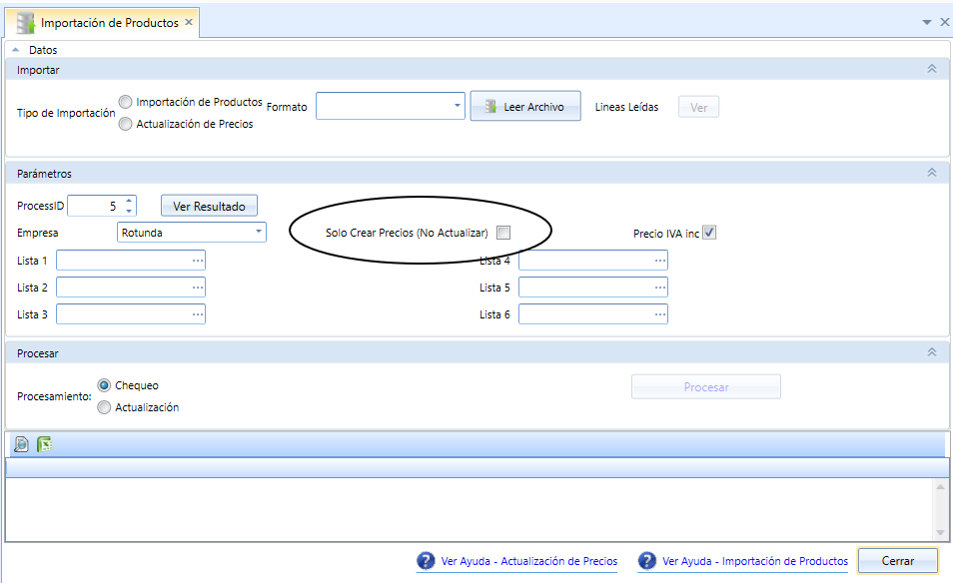Screen dimensions: 953x583
Task: Open the Formato dropdown list
Action: point(458,106)
